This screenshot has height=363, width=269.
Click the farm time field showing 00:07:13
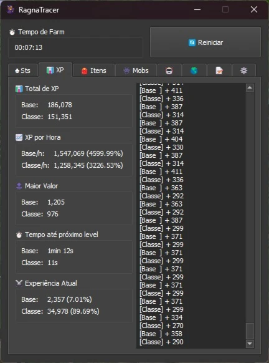75,47
